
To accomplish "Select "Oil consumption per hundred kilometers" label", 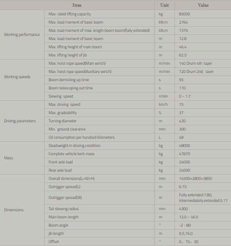I will 81,138.
